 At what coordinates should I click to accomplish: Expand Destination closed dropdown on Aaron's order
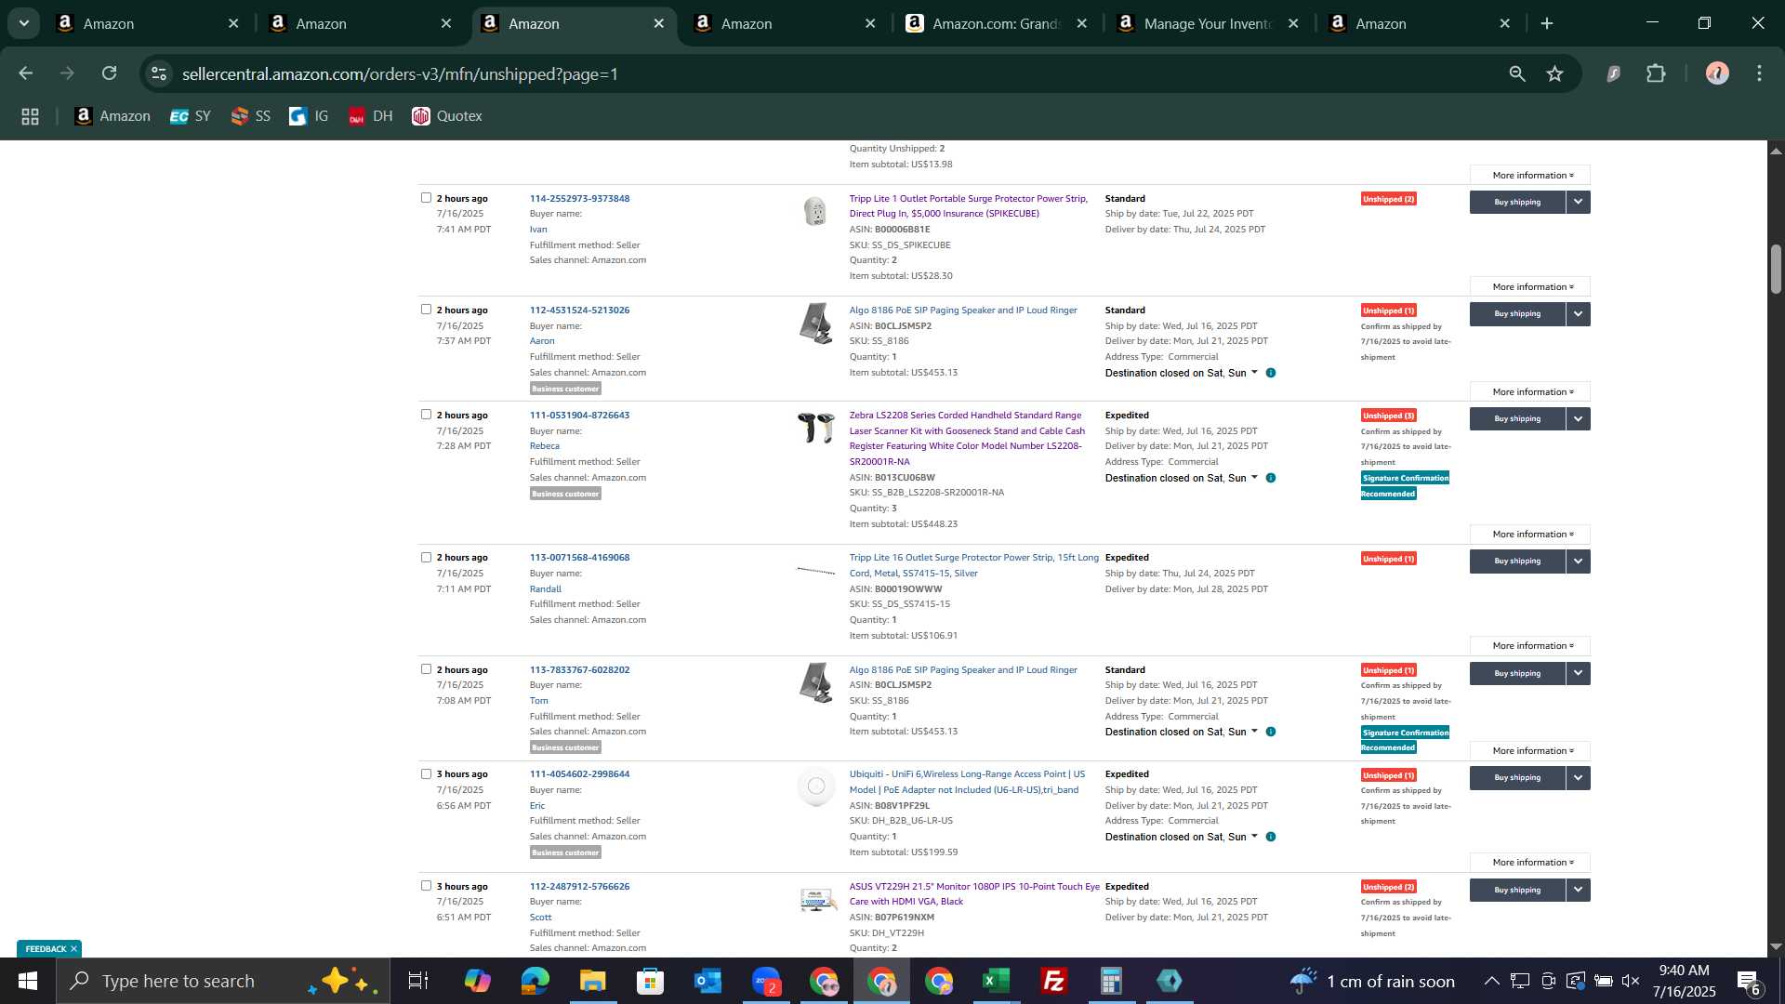click(x=1254, y=372)
